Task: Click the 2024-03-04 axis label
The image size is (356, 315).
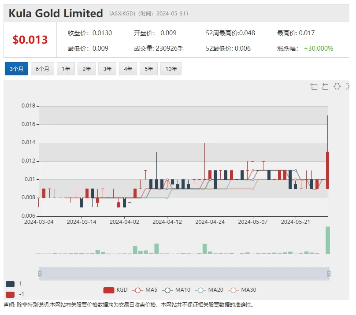Action: tap(39, 222)
